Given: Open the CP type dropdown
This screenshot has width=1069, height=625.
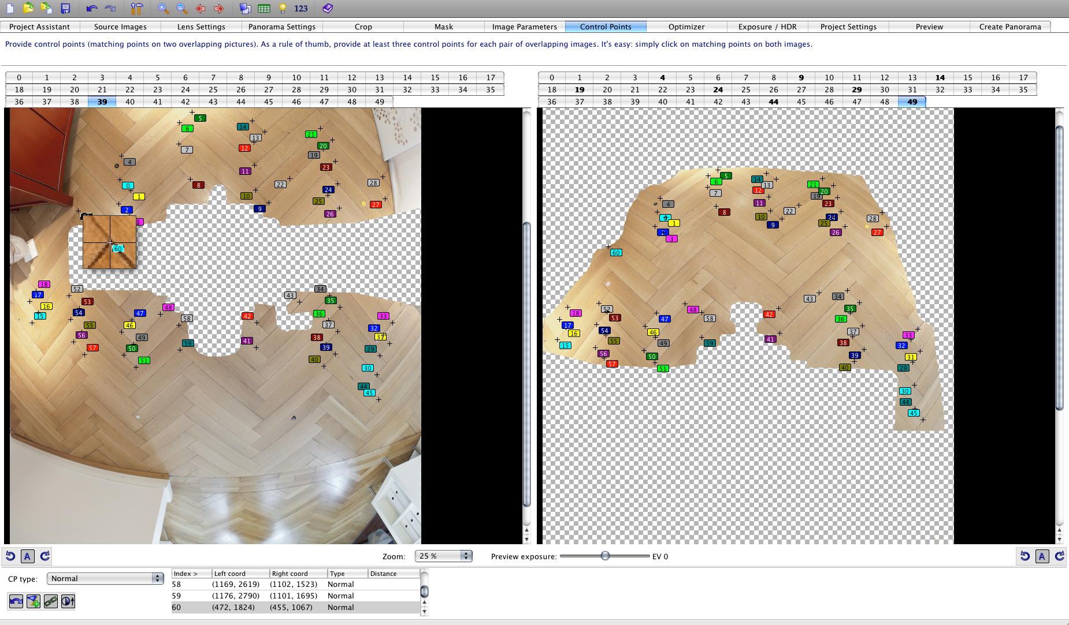Looking at the screenshot, I should click(x=105, y=578).
